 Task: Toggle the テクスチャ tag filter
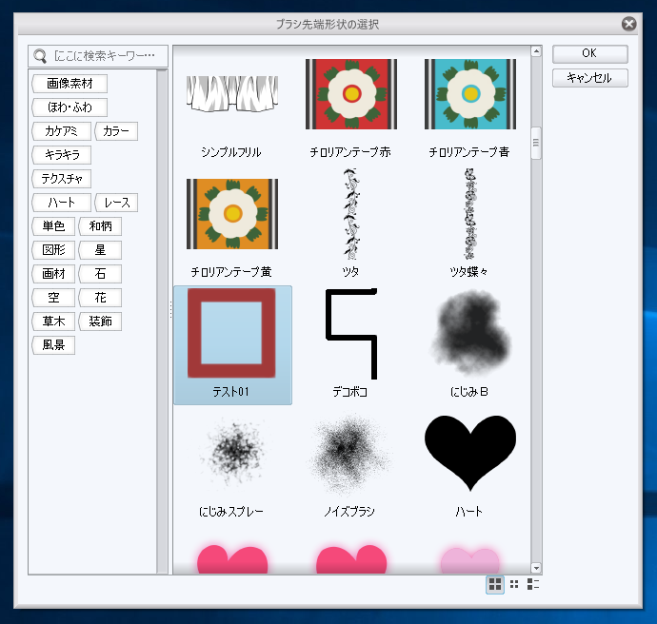pyautogui.click(x=61, y=179)
